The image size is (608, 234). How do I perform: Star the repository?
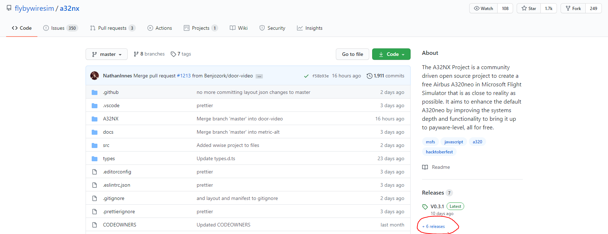tap(529, 8)
